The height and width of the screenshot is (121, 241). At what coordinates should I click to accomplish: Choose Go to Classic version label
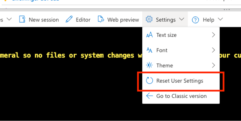point(181,96)
